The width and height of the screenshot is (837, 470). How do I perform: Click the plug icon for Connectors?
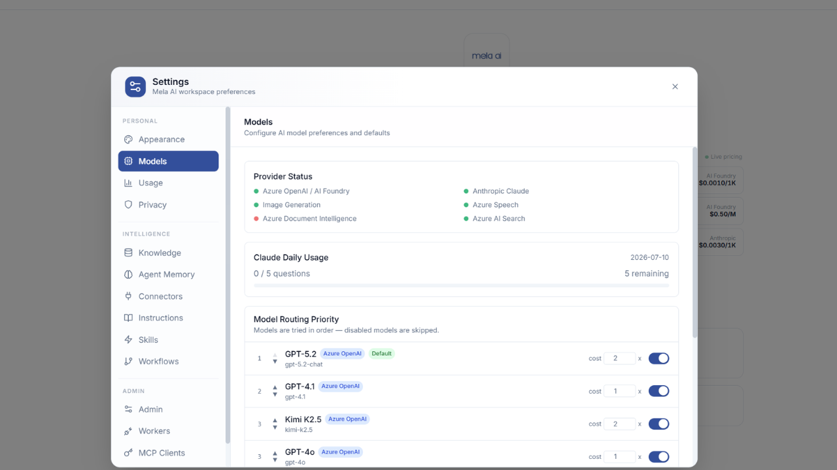coord(128,296)
